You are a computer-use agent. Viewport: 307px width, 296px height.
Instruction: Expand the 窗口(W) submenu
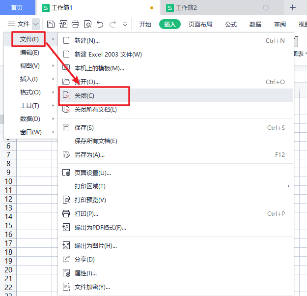pos(31,132)
